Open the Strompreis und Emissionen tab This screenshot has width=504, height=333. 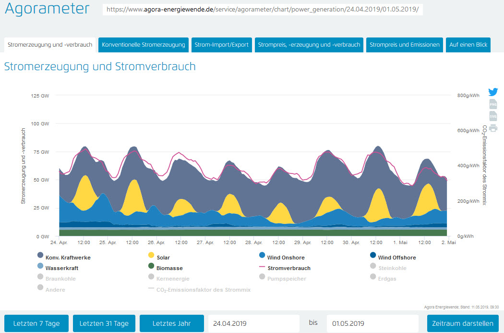[x=404, y=45]
